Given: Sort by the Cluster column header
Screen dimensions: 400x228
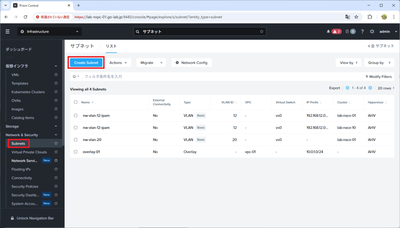Looking at the screenshot, I should point(344,102).
